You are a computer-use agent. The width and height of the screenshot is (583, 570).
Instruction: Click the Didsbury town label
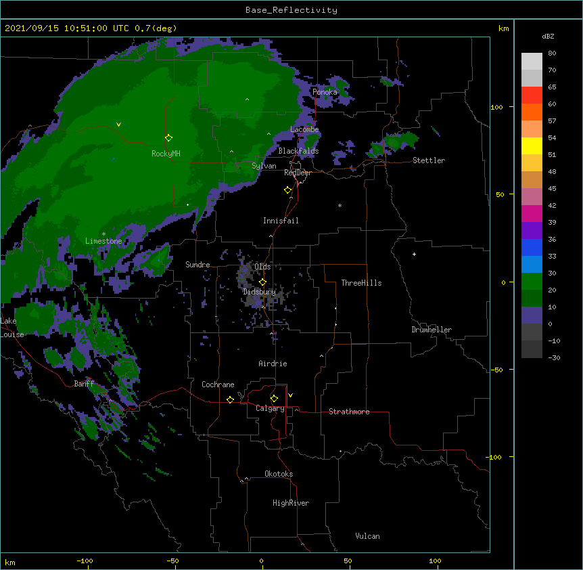[x=259, y=292]
